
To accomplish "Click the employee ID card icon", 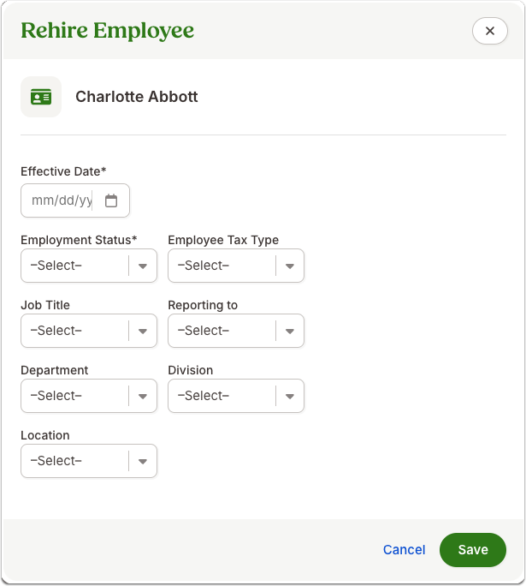I will click(41, 97).
